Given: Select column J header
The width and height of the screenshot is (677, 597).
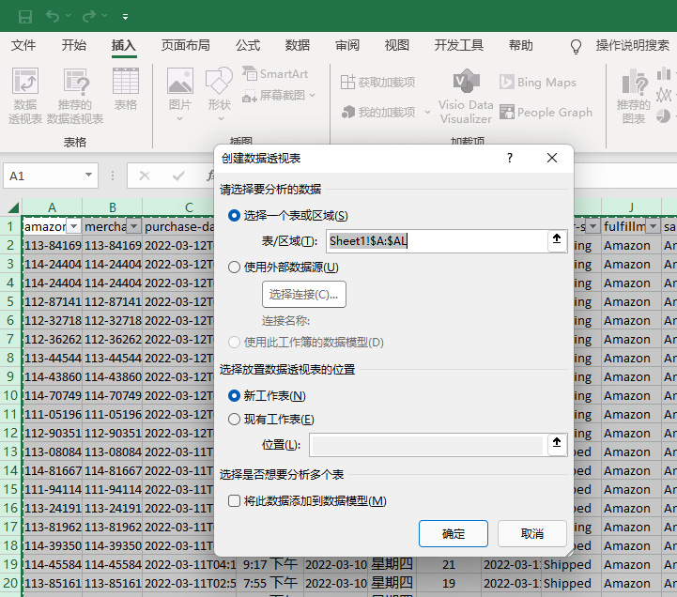Looking at the screenshot, I should click(x=631, y=207).
